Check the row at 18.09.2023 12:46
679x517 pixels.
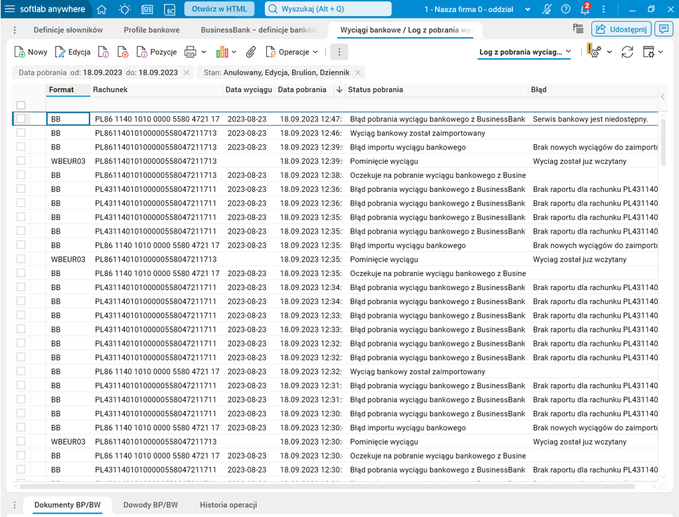tap(21, 133)
